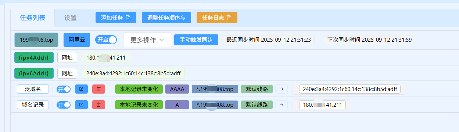Screen dimensions: 459x132
Task: Click the {ipv4Addr} variable tag
Action: pyautogui.click(x=34, y=57)
